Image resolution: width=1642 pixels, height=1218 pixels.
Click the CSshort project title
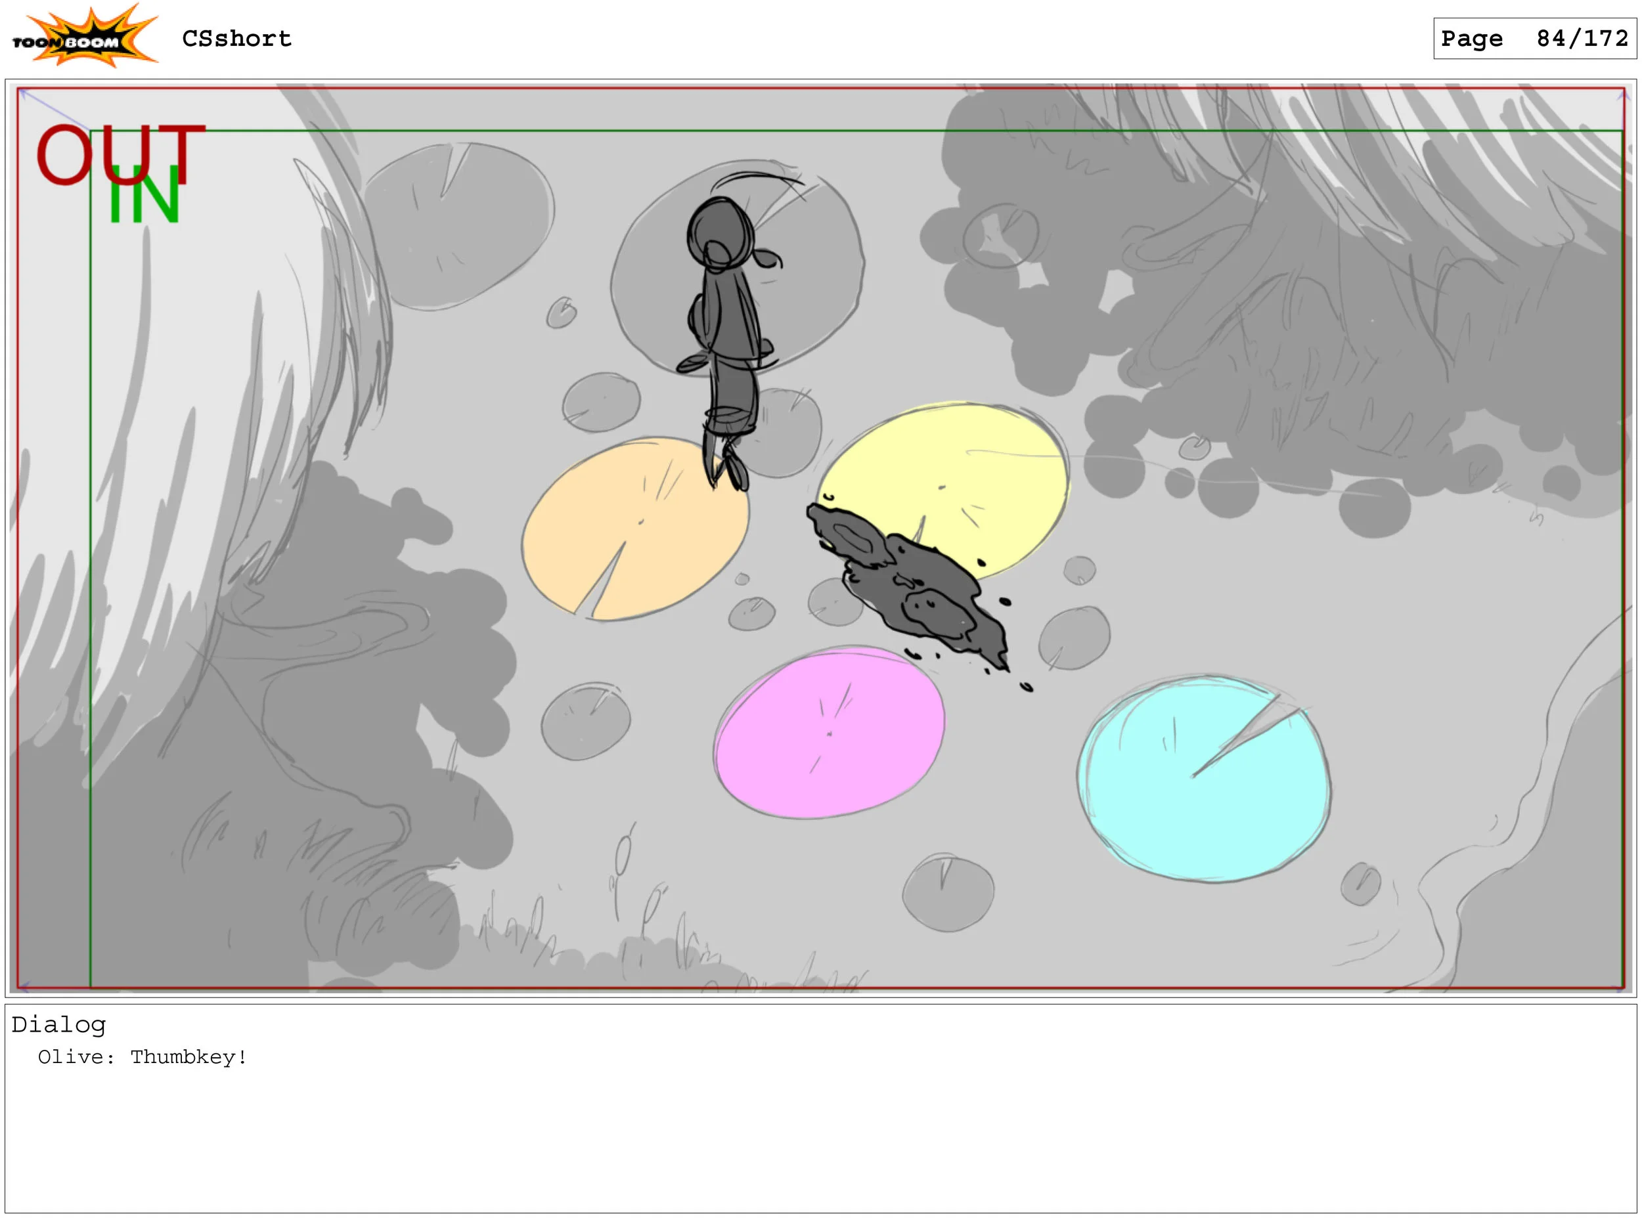tap(236, 38)
